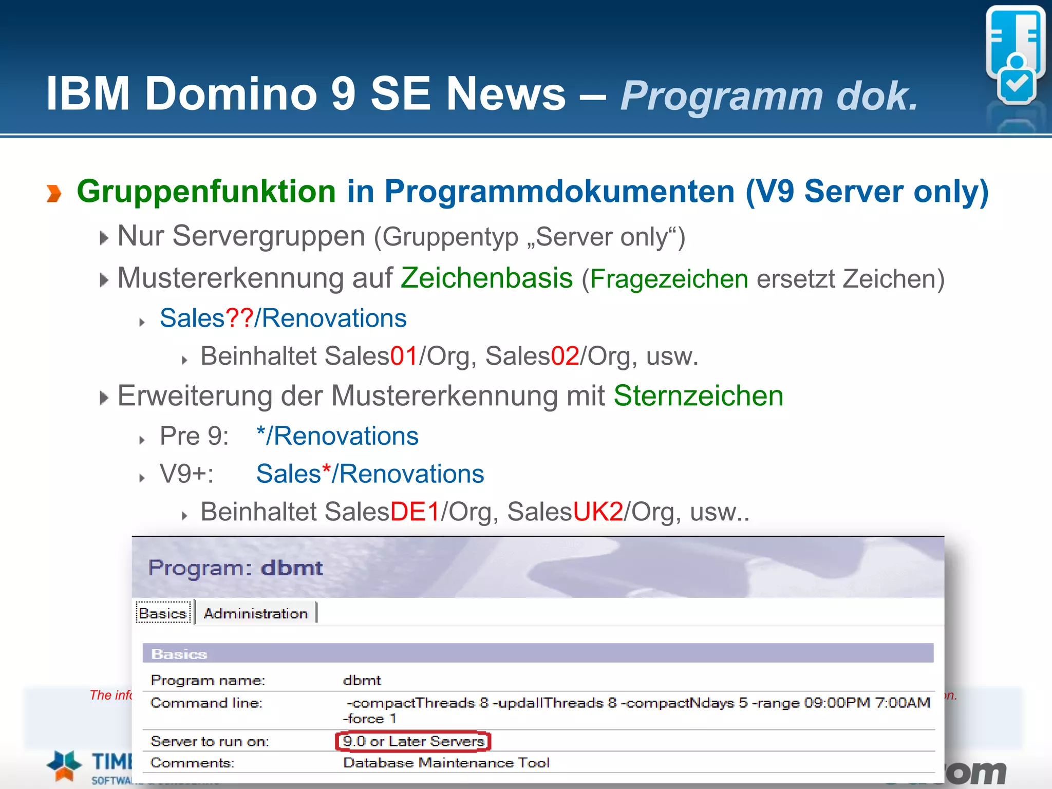Click the star logo icon bottom left
Image resolution: width=1052 pixels, height=789 pixels.
pyautogui.click(x=64, y=765)
